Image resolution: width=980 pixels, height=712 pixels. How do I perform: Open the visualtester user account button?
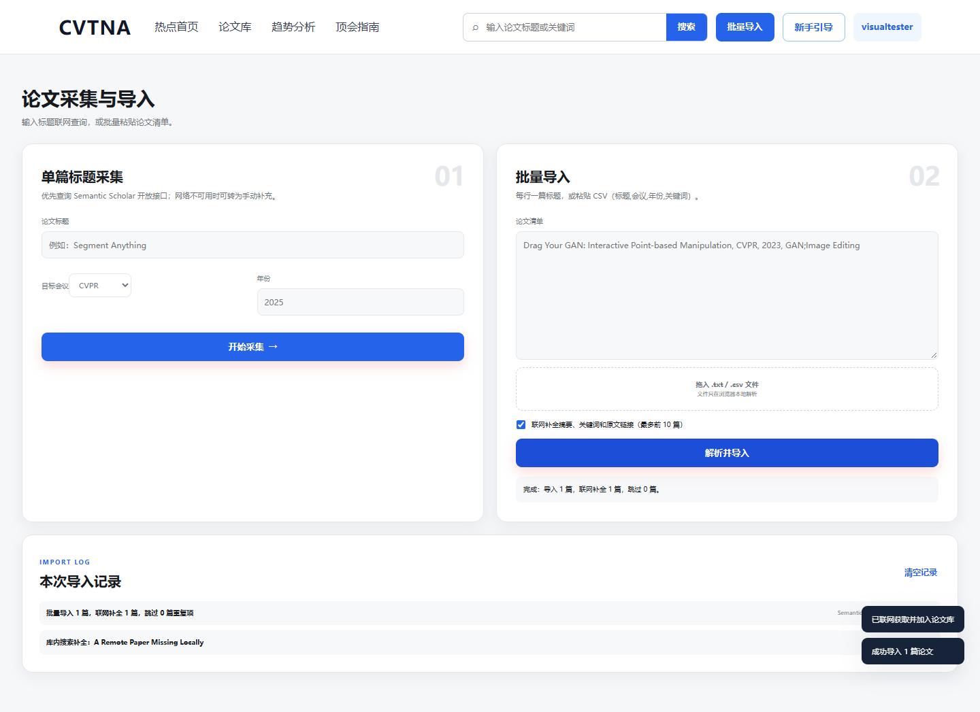887,27
